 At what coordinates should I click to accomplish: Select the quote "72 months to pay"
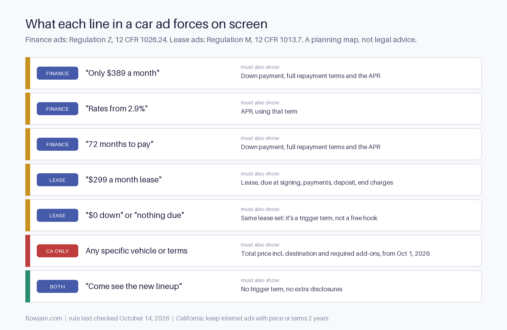coord(119,144)
